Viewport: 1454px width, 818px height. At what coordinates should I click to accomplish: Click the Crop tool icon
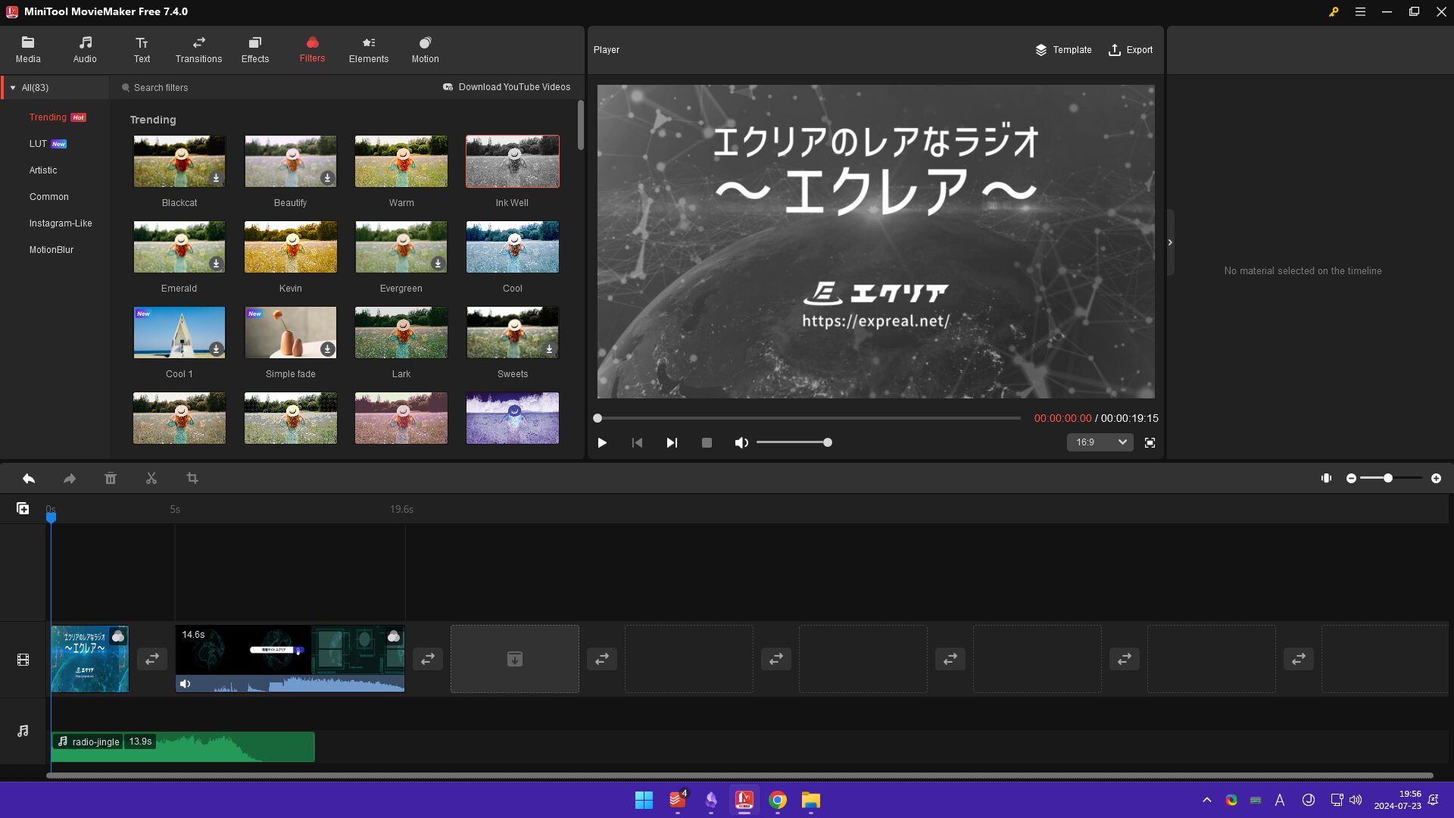[x=192, y=479]
